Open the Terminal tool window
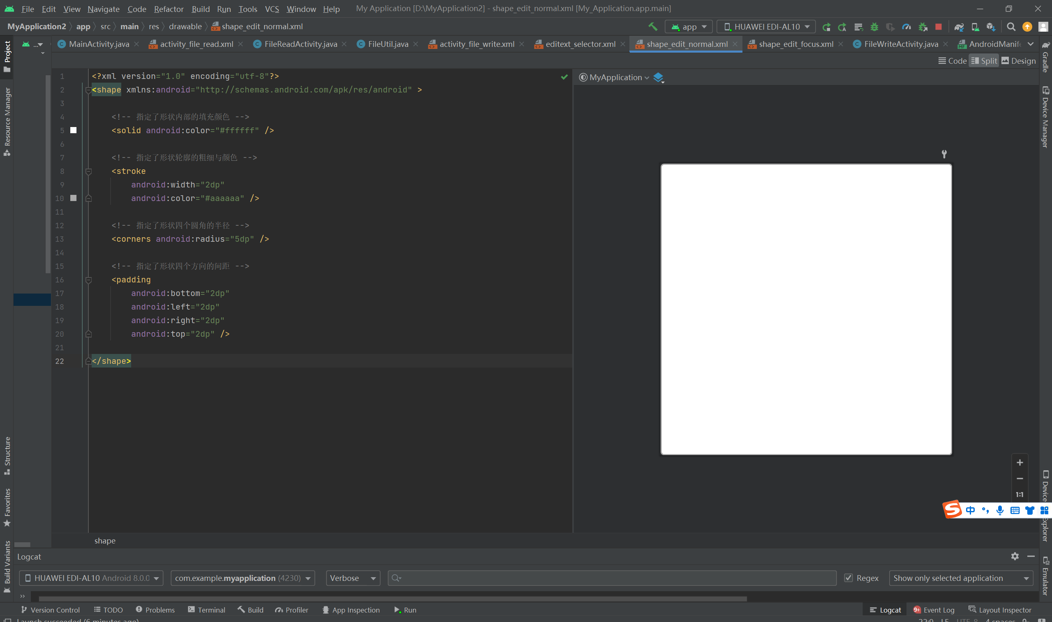 pyautogui.click(x=207, y=610)
